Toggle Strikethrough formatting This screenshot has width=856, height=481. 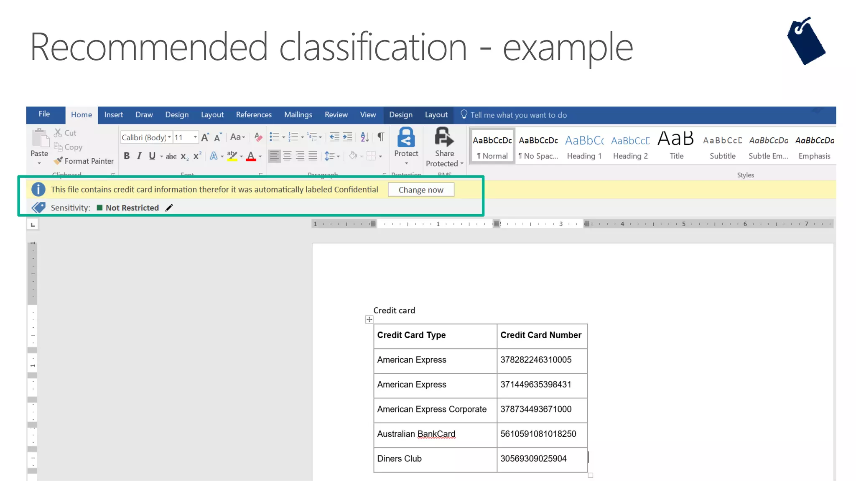(x=171, y=157)
